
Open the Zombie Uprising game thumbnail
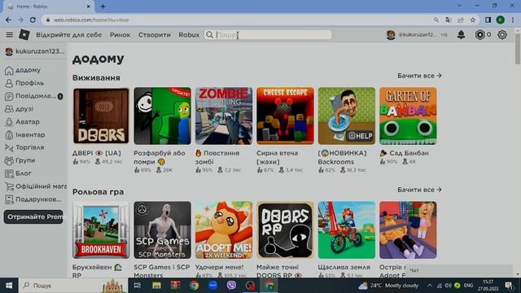[x=224, y=116]
